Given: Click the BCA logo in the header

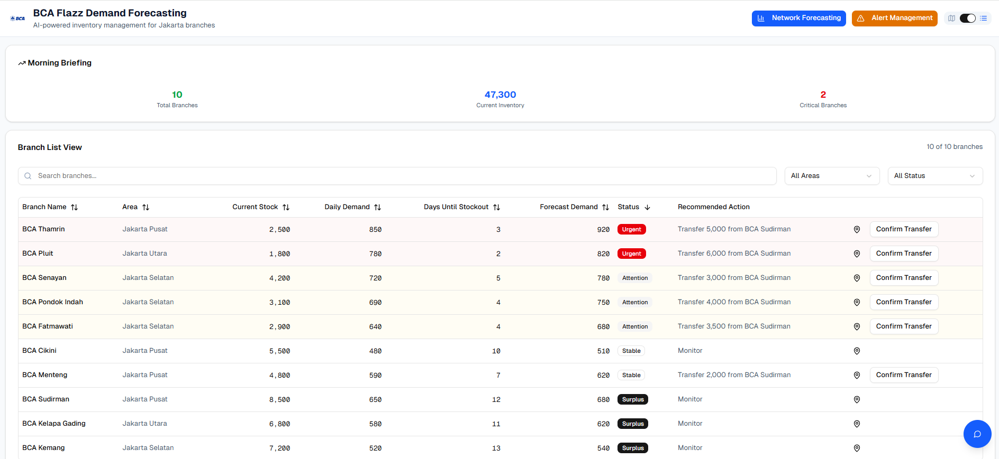Looking at the screenshot, I should coord(17,18).
